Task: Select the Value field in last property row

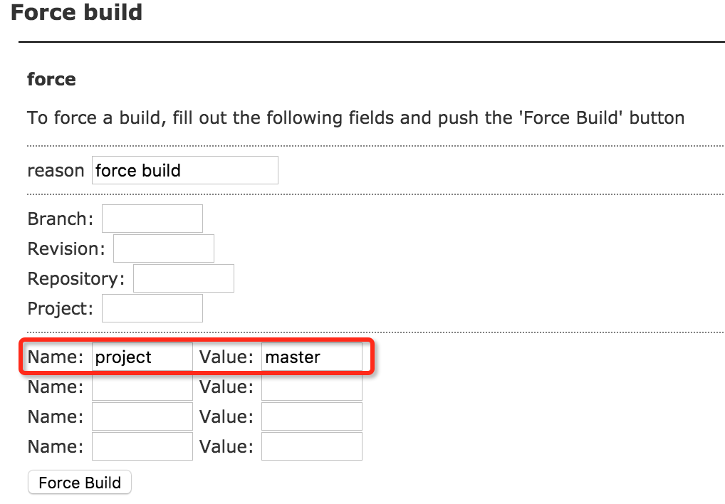Action: [x=311, y=447]
